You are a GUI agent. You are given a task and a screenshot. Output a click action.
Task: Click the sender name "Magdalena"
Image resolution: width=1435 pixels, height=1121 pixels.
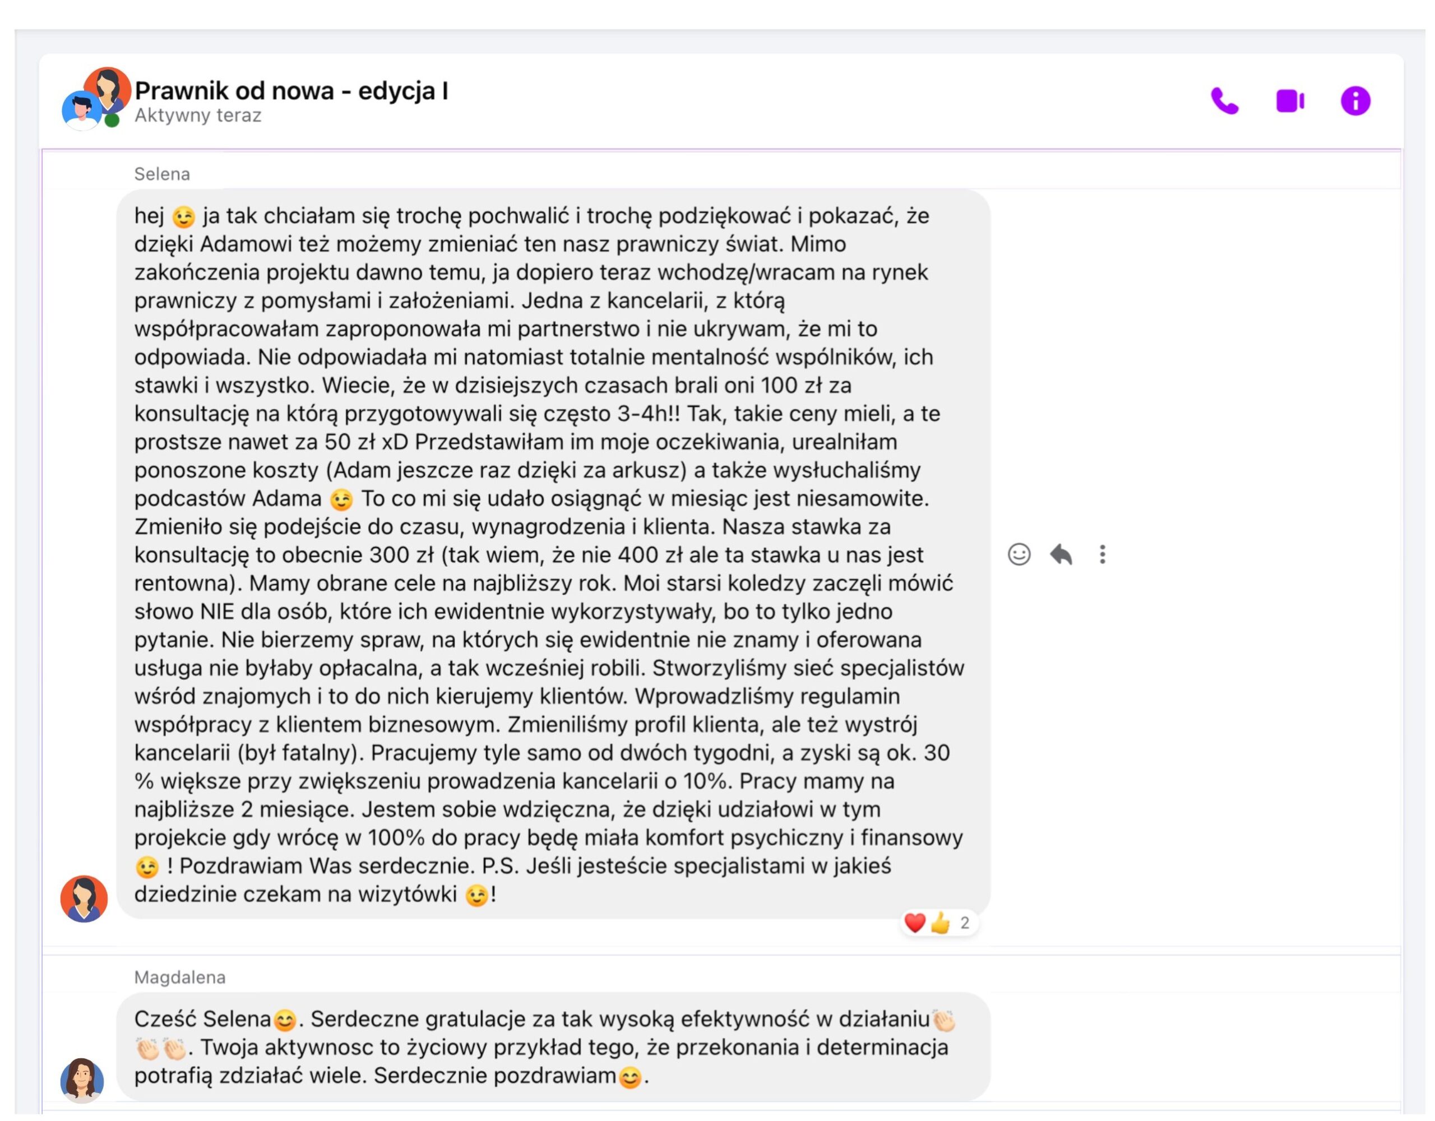click(179, 977)
